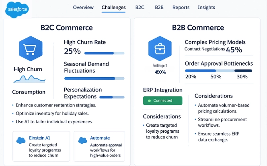Switch to the B2C tab
This screenshot has height=166, width=267.
point(140,7)
